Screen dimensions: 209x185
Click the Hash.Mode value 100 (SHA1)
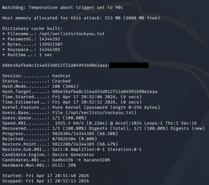[x=68, y=86]
